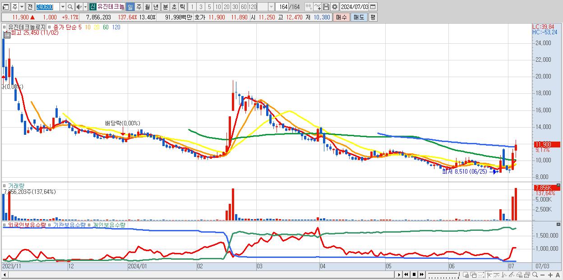
Task: Click the add-indicator chart icon
Action: (x=309, y=7)
